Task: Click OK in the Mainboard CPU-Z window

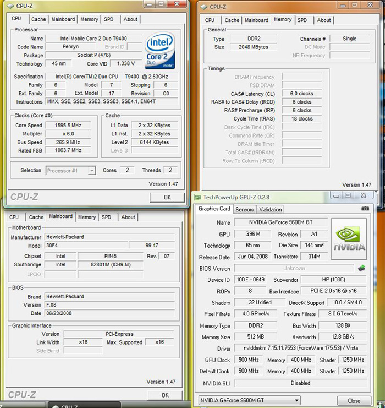Action: pyautogui.click(x=165, y=395)
